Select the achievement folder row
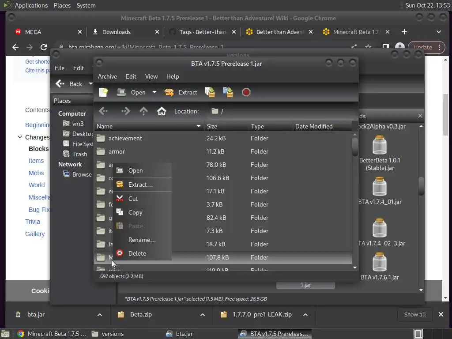 point(223,138)
